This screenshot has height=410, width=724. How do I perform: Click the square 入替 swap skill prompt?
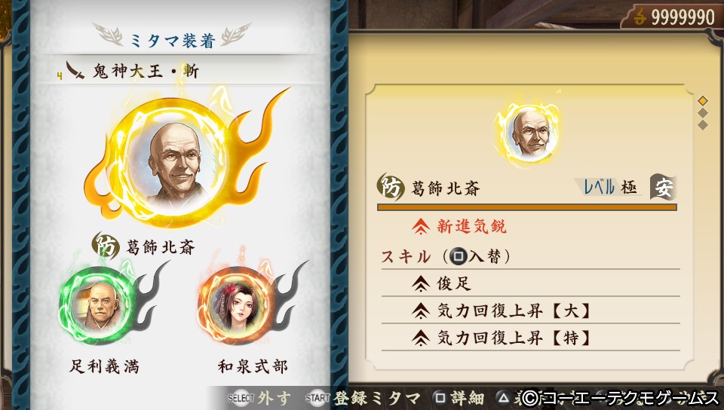[474, 256]
